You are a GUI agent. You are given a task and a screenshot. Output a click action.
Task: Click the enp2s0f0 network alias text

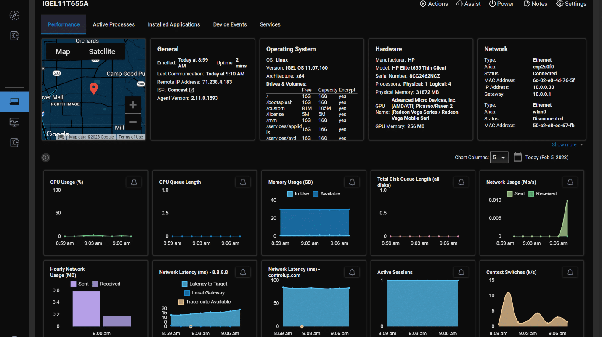pos(544,67)
